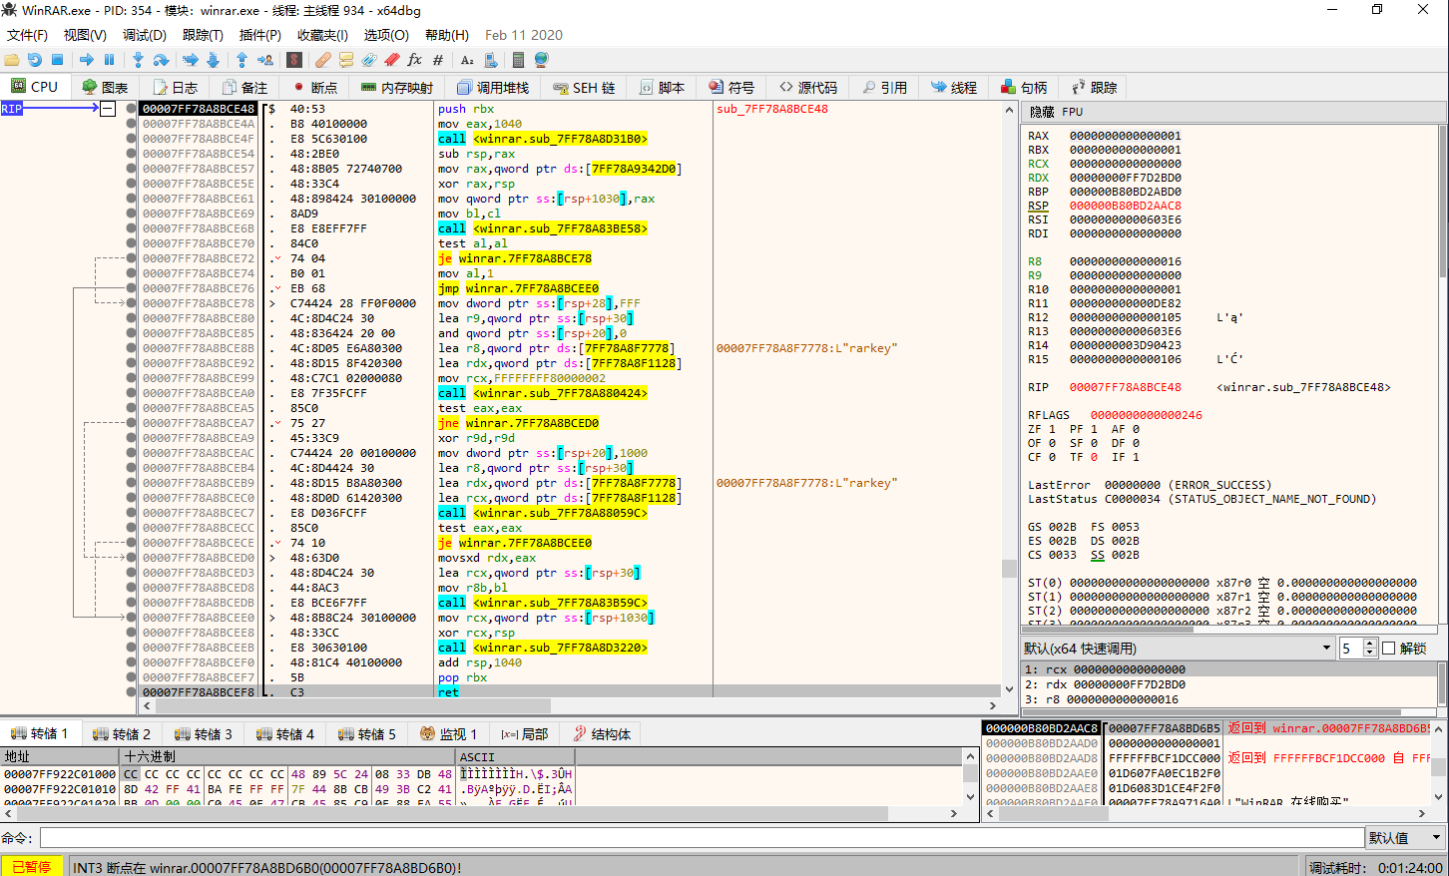Click the Trace Over icon

click(x=213, y=60)
